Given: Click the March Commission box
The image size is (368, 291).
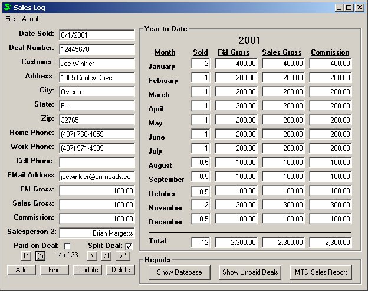Looking at the screenshot, I should [330, 91].
